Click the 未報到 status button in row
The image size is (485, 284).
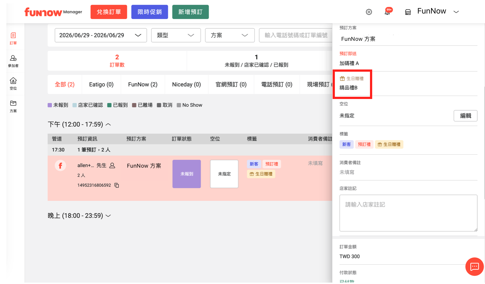tap(187, 174)
